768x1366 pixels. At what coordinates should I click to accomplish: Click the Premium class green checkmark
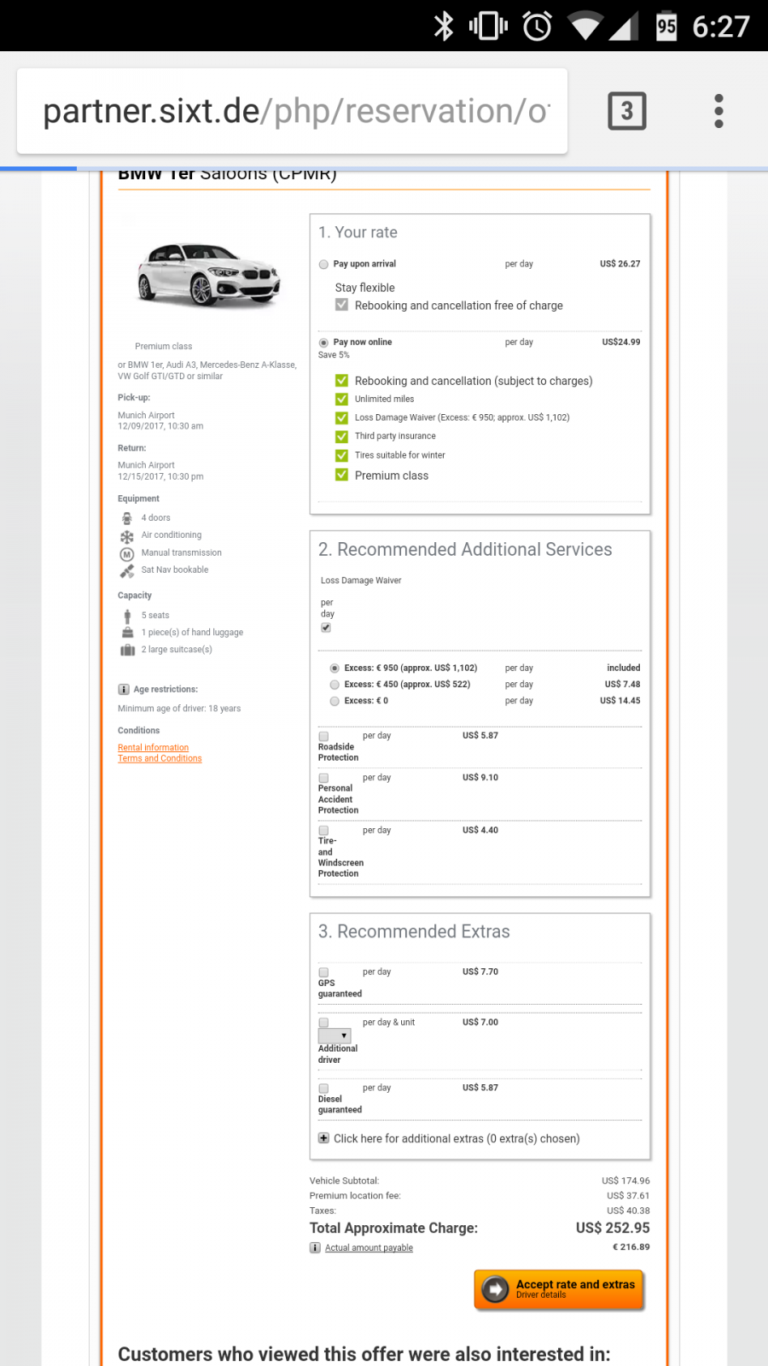[x=341, y=475]
